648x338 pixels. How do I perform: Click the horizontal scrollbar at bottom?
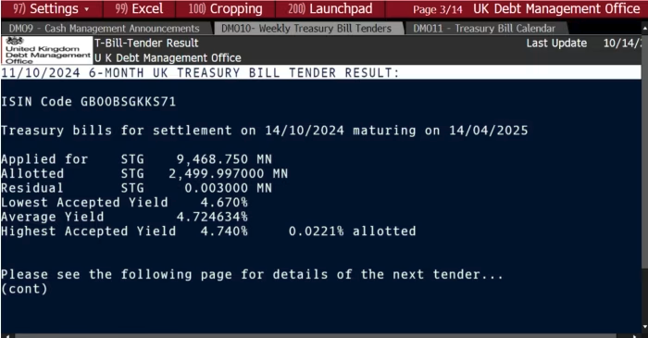pos(316,335)
